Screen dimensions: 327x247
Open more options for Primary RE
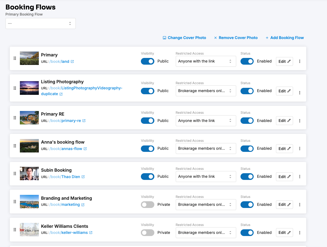300,121
